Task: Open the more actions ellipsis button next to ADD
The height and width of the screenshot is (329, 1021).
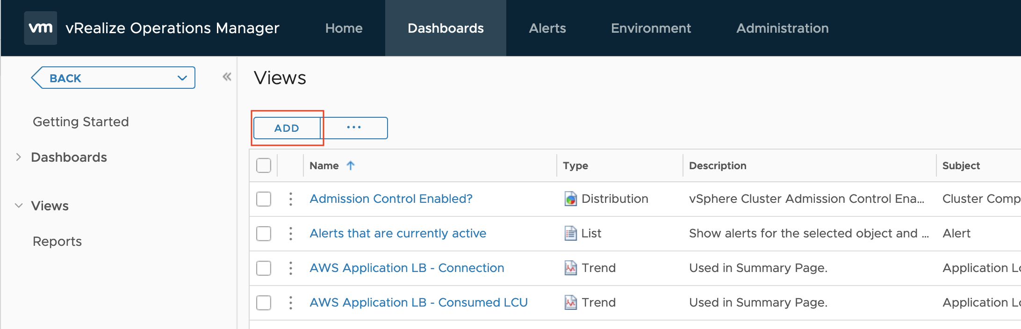Action: coord(354,128)
